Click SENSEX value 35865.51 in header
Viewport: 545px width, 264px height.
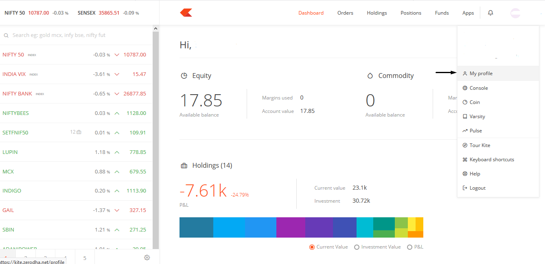pos(109,13)
